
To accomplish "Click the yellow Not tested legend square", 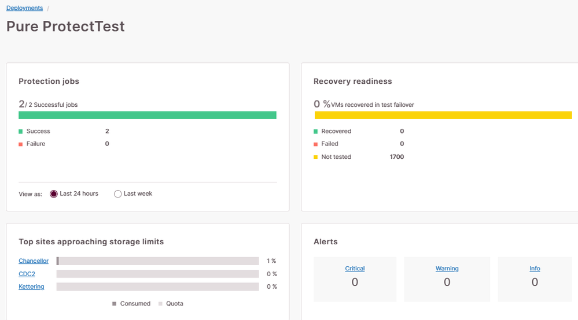I will tap(316, 157).
